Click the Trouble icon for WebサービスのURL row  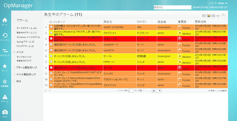tap(180, 27)
